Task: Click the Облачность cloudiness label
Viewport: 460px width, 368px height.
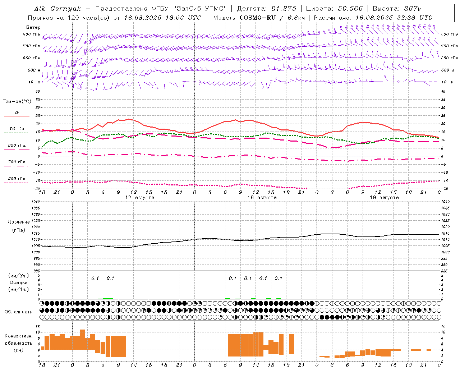Action: pyautogui.click(x=18, y=312)
